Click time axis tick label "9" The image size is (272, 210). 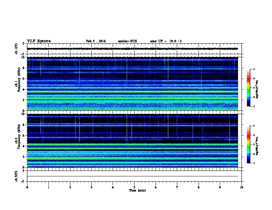(220, 187)
